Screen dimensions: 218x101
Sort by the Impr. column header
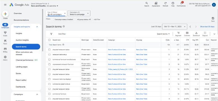click(x=176, y=40)
